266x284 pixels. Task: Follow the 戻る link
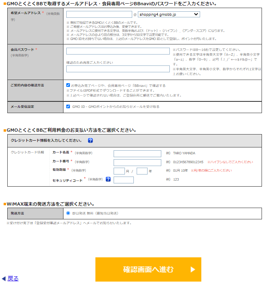(13, 279)
